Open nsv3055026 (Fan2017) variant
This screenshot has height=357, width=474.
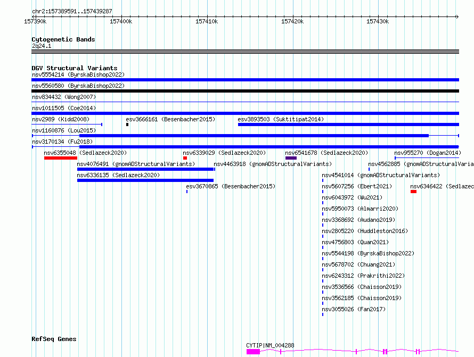click(x=354, y=309)
